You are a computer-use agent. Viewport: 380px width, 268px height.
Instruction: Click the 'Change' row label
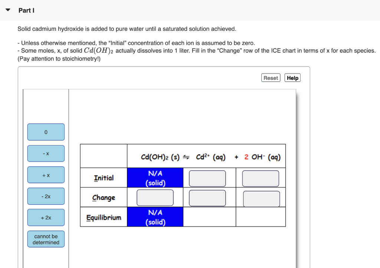[104, 198]
